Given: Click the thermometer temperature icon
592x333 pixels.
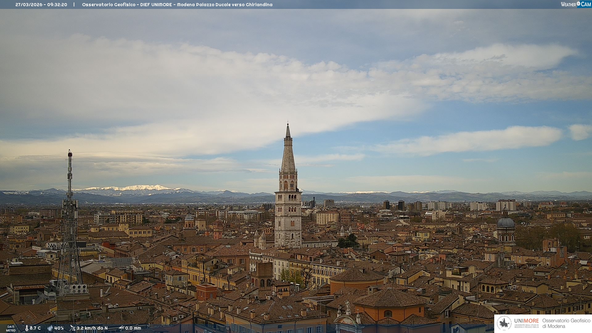Looking at the screenshot, I should click(x=27, y=328).
